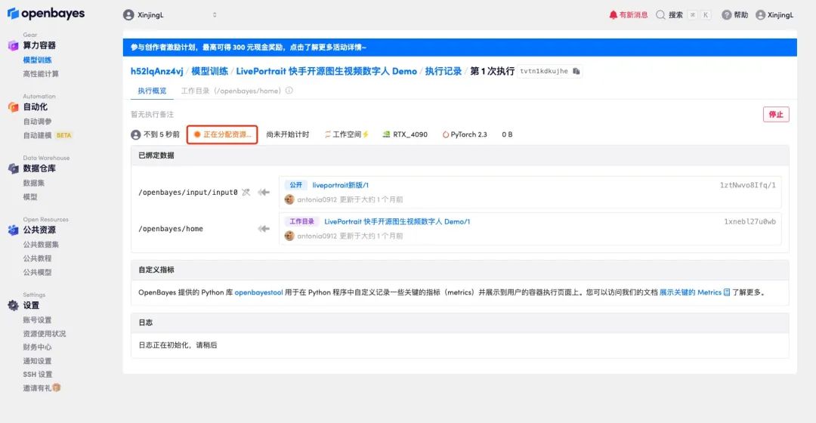The width and height of the screenshot is (816, 423).
Task: Switch to the 工作目录 (/openbayes/home) tab
Action: pos(231,91)
